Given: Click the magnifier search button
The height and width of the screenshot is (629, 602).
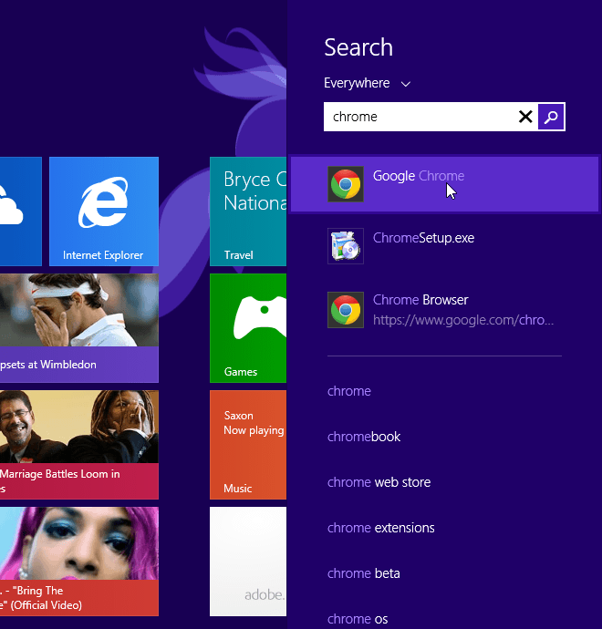Looking at the screenshot, I should pyautogui.click(x=551, y=117).
